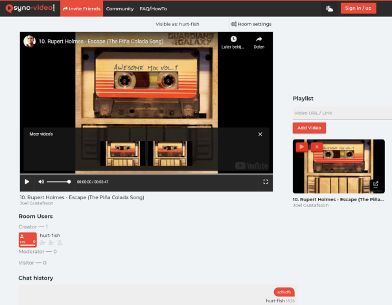Image resolution: width=392 pixels, height=305 pixels.
Task: Click the Delen share arrow icon
Action: 259,39
